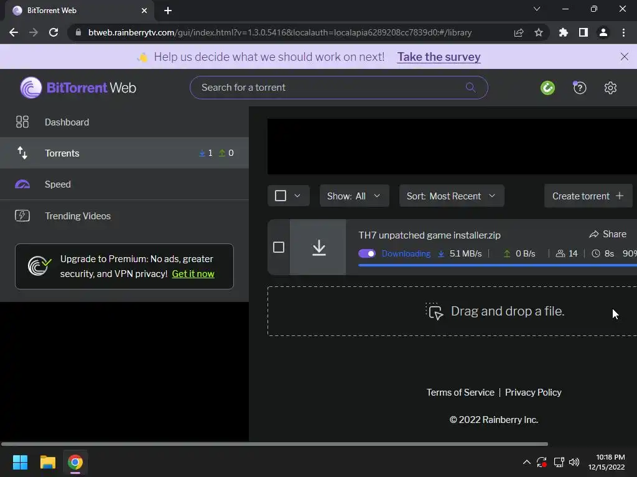
Task: Open the Dashboard section
Action: (x=124, y=122)
